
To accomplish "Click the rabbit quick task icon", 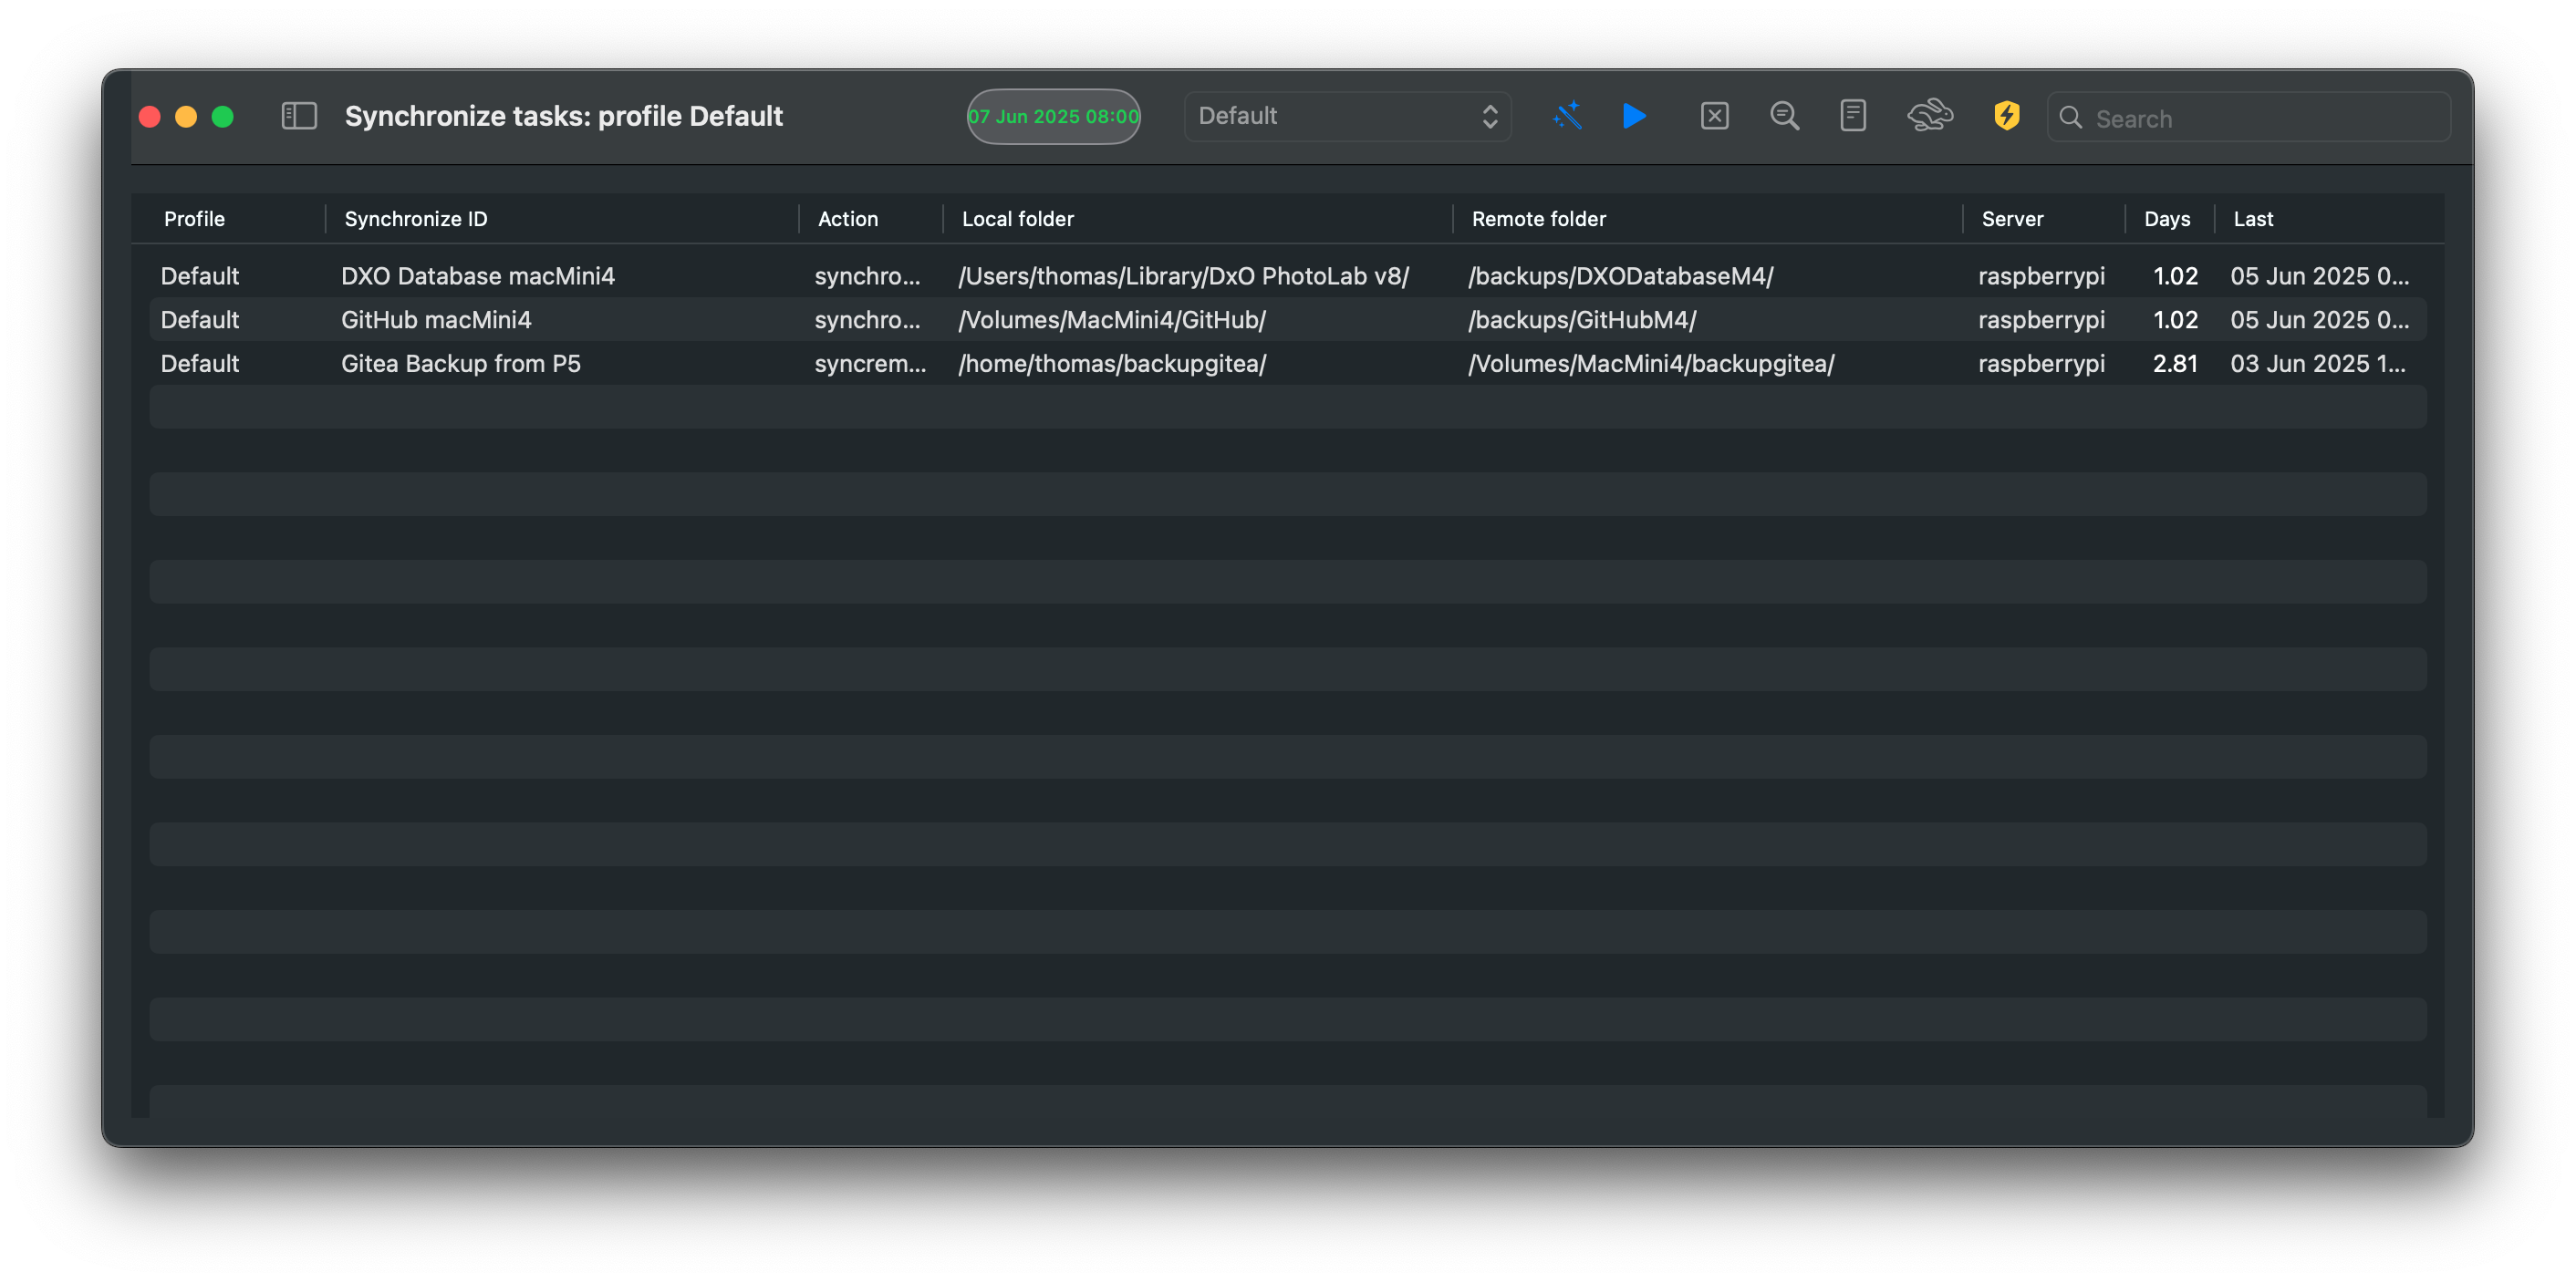I will coord(1929,116).
